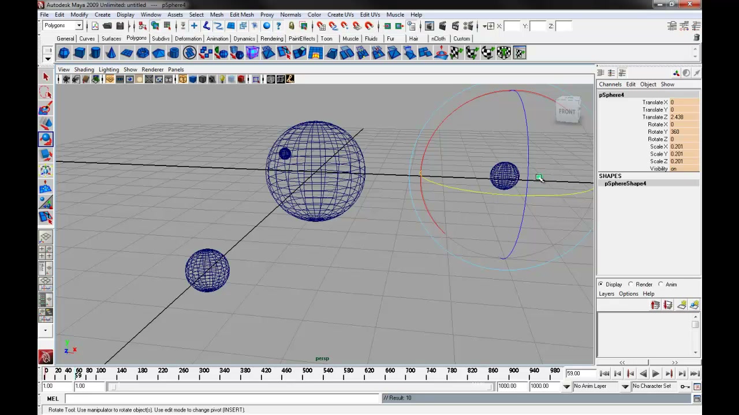Open the shelf options arrow menu
739x415 pixels.
(x=48, y=58)
